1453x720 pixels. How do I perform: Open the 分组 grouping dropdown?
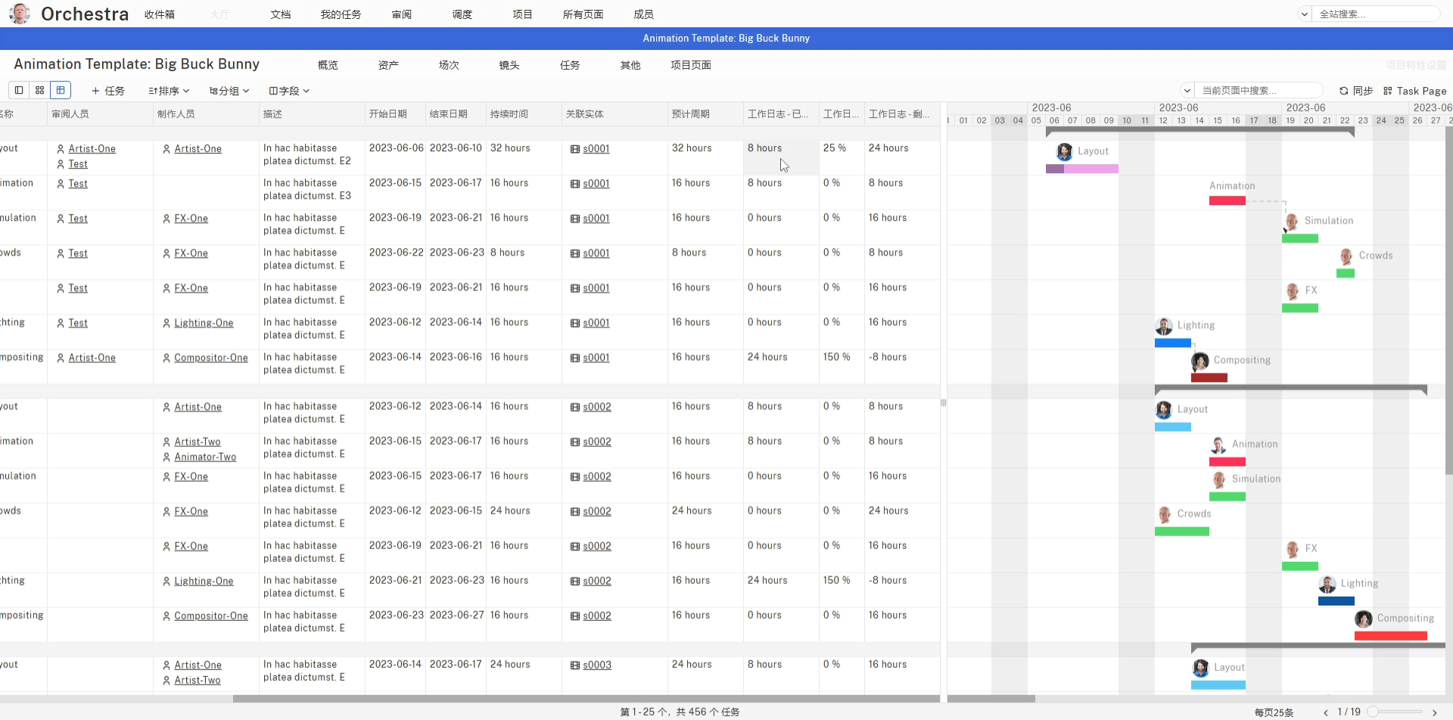[x=229, y=91]
